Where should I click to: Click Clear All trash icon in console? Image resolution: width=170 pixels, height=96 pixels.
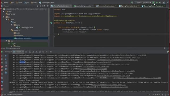(x=6, y=73)
